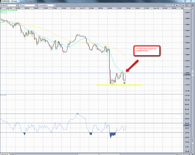Click the Sell button
195x155 pixels.
click(x=183, y=6)
